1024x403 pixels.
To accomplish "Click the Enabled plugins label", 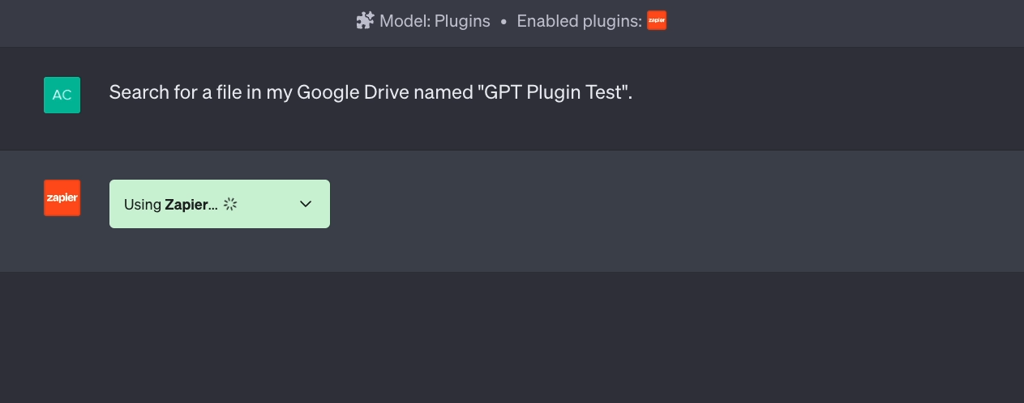I will point(579,22).
